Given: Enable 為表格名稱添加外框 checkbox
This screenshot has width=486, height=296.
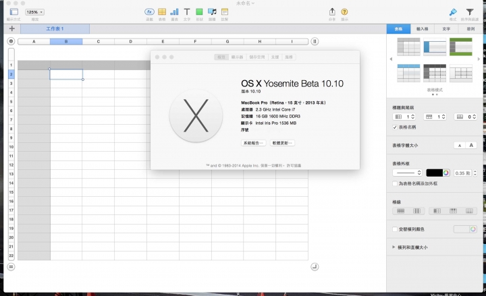Looking at the screenshot, I should coord(395,183).
